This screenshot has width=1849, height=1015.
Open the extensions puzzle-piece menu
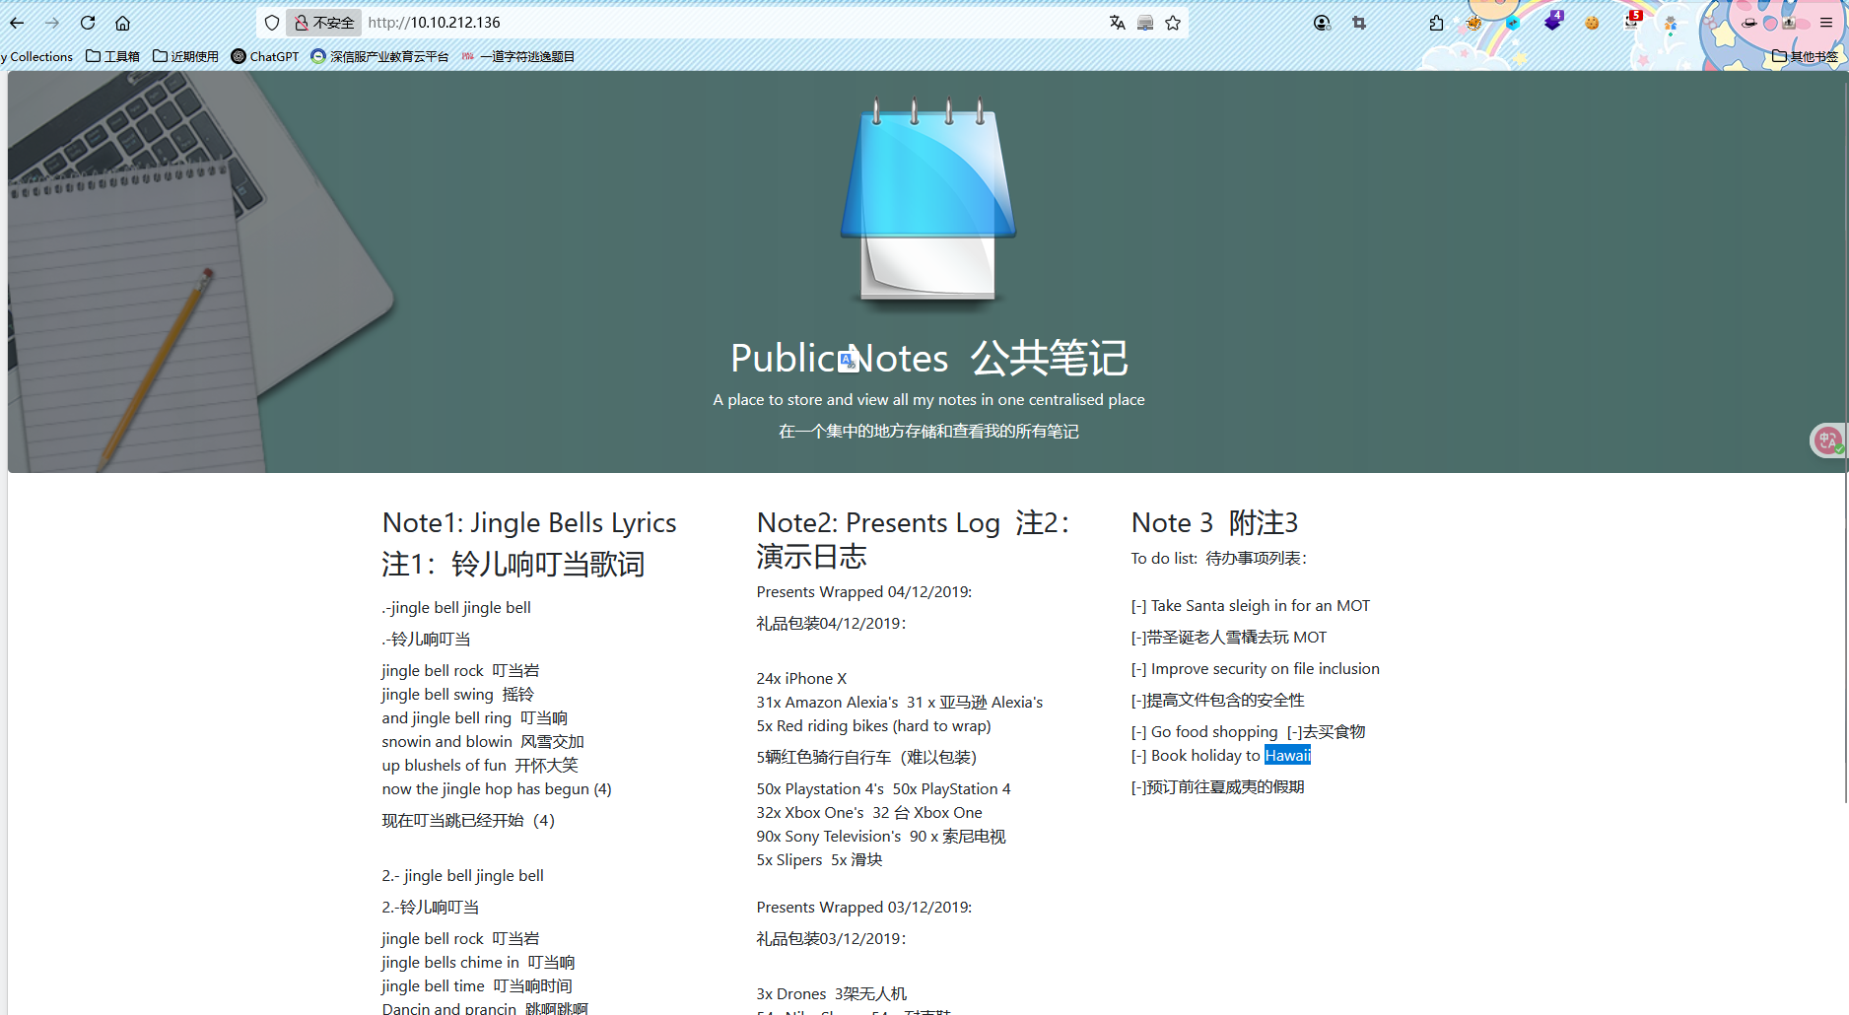(1436, 23)
